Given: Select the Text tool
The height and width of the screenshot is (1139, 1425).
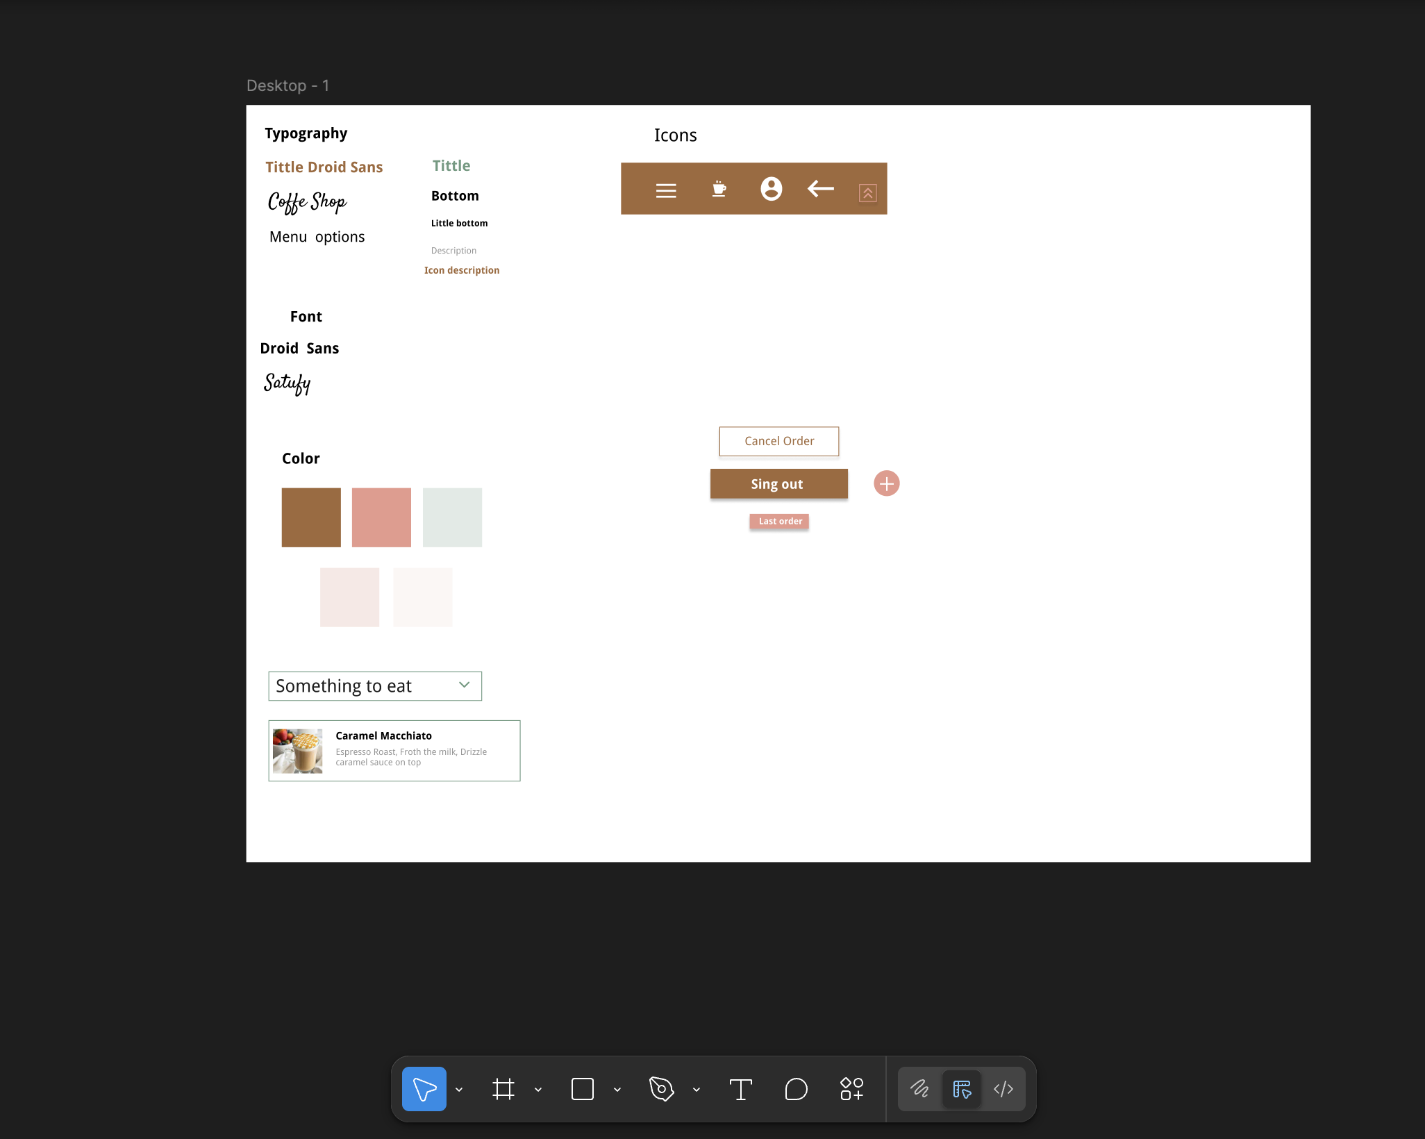Looking at the screenshot, I should pyautogui.click(x=741, y=1089).
